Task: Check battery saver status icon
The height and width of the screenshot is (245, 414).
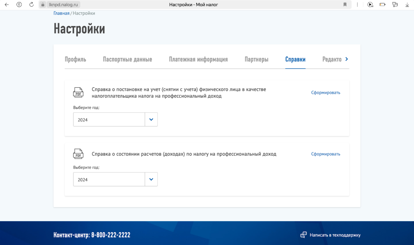Action: point(383,5)
